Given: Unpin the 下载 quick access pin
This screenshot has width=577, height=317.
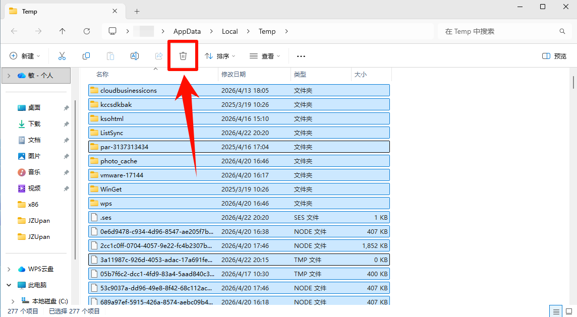Looking at the screenshot, I should [66, 124].
